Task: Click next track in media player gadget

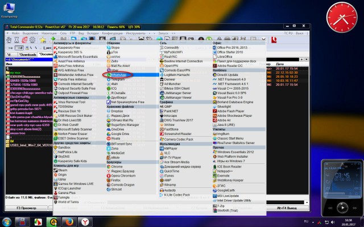Action: click(x=354, y=208)
